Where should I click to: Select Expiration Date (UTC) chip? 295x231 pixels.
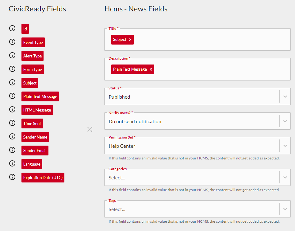43,178
